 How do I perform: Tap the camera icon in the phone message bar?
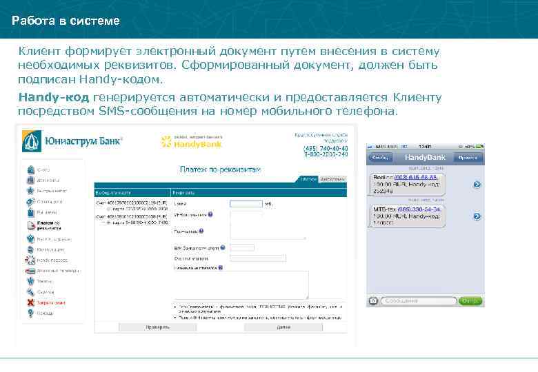coord(373,301)
